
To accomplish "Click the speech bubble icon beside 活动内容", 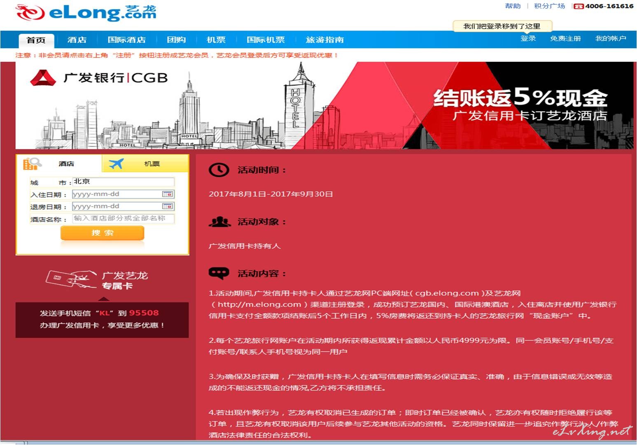I will tap(219, 273).
